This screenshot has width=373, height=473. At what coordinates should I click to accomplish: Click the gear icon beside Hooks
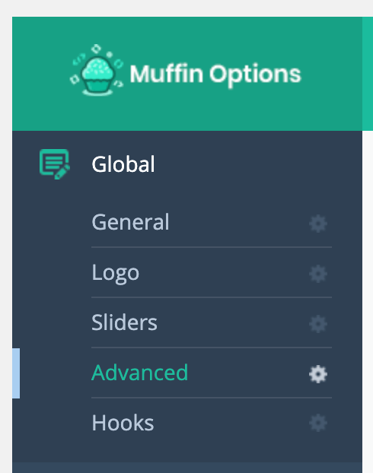point(318,423)
